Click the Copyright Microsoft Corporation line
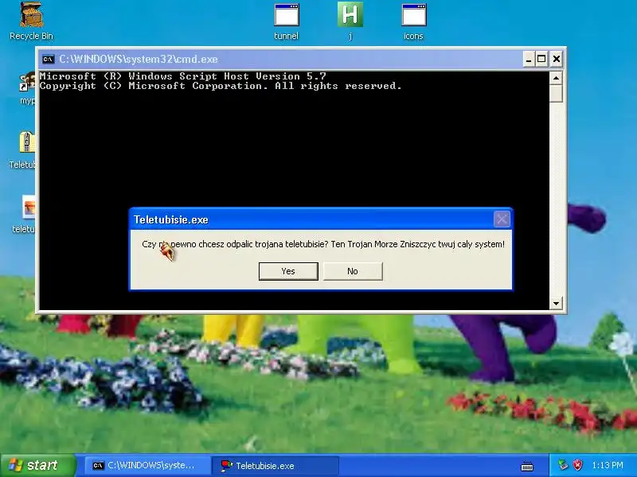The height and width of the screenshot is (477, 637). point(221,86)
